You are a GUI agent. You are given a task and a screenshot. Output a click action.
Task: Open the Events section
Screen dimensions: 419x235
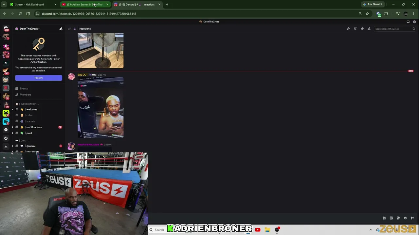pos(39,88)
